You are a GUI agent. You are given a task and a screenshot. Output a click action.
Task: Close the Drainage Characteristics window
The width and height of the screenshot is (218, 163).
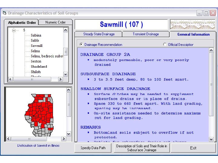coord(213,13)
